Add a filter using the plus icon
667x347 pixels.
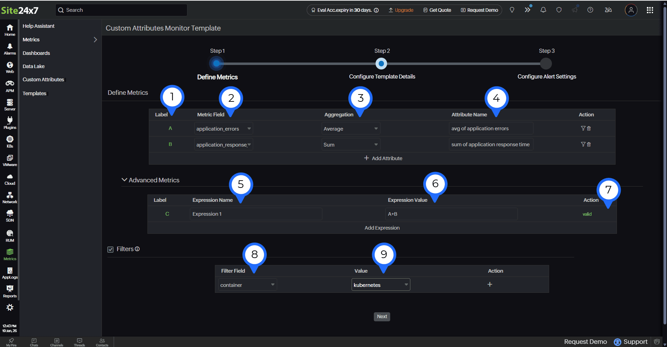pyautogui.click(x=490, y=284)
